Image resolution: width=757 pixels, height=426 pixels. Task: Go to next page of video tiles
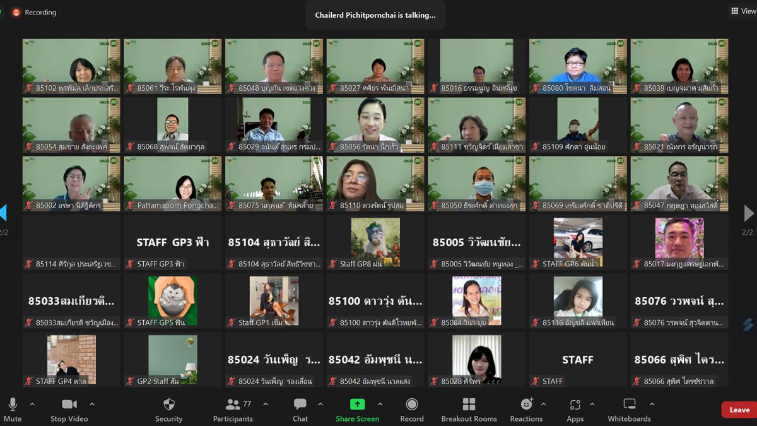pyautogui.click(x=749, y=213)
